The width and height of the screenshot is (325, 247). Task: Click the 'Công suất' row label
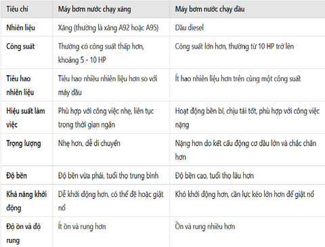coord(20,47)
